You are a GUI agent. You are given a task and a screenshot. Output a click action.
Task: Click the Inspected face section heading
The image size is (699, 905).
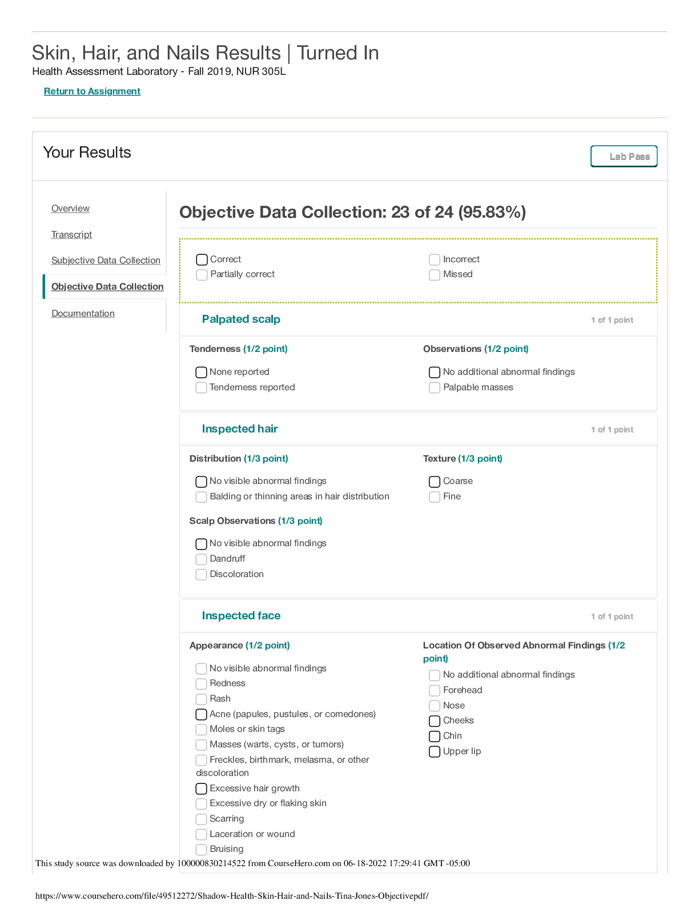241,616
